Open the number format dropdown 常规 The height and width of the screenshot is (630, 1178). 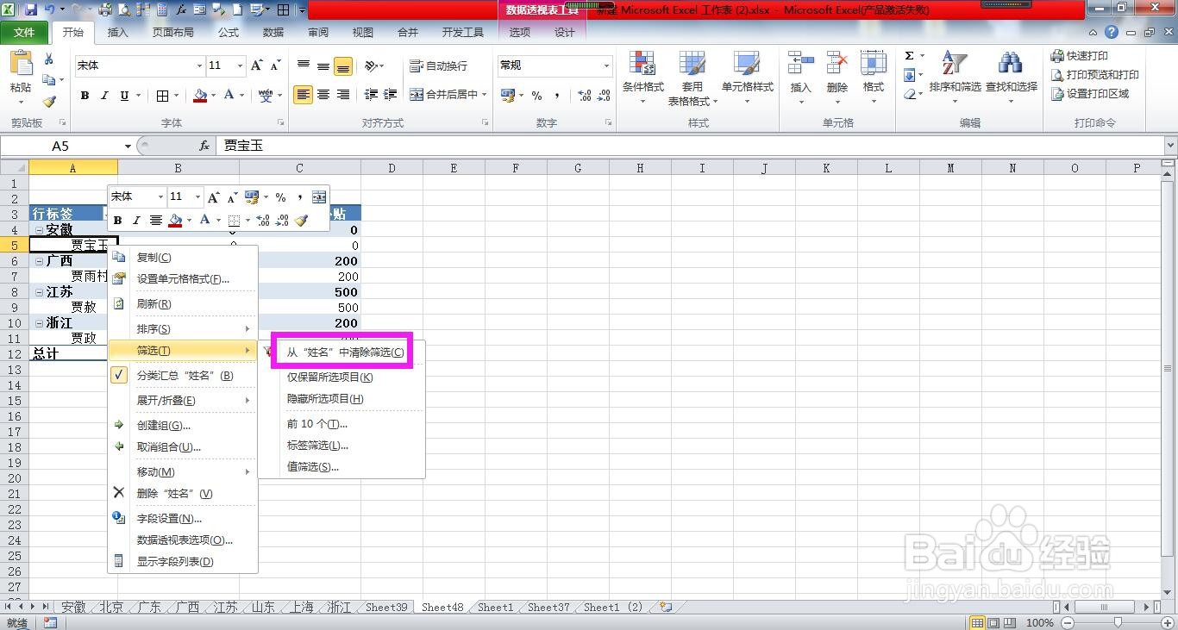coord(606,65)
